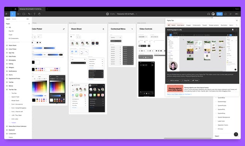Screen dimensions: 245x146
Task: Search icon in Figma Tips tabs
Action: (237, 25)
